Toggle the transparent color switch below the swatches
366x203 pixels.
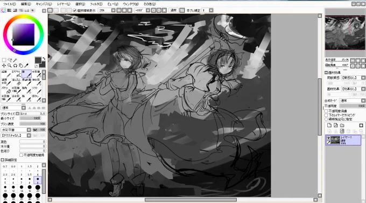(36, 66)
